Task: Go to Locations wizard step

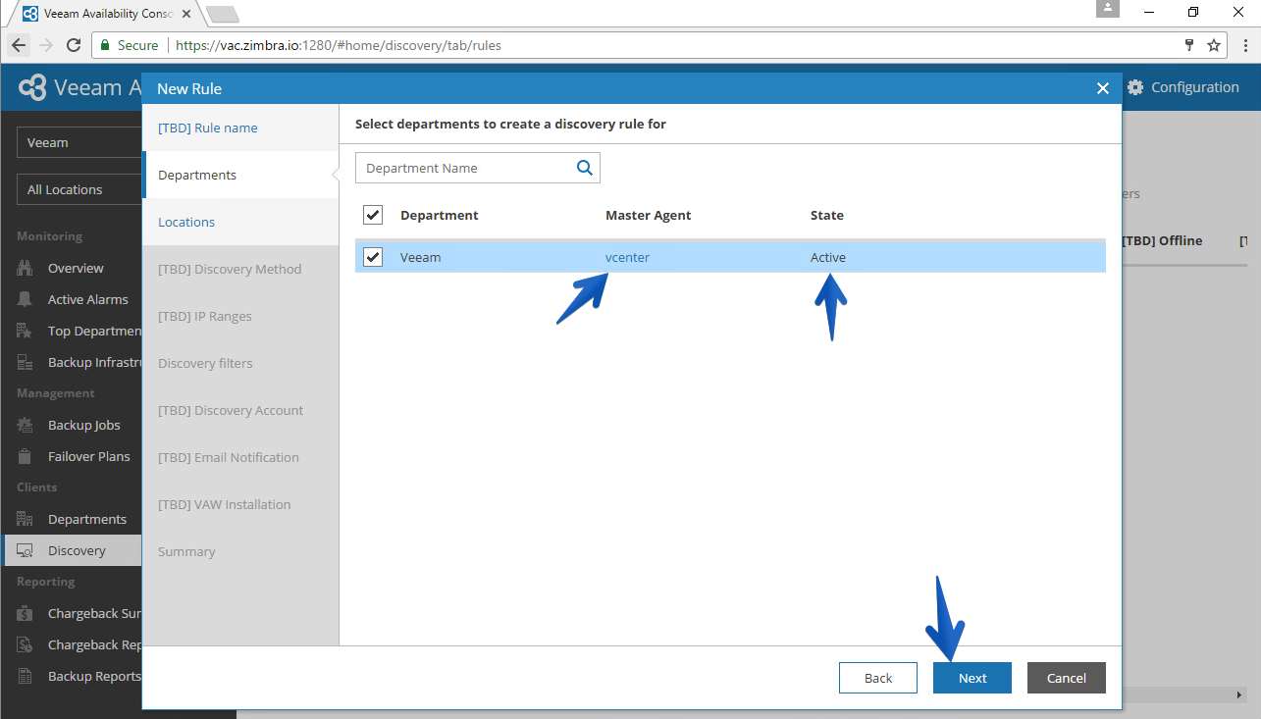Action: (x=240, y=222)
